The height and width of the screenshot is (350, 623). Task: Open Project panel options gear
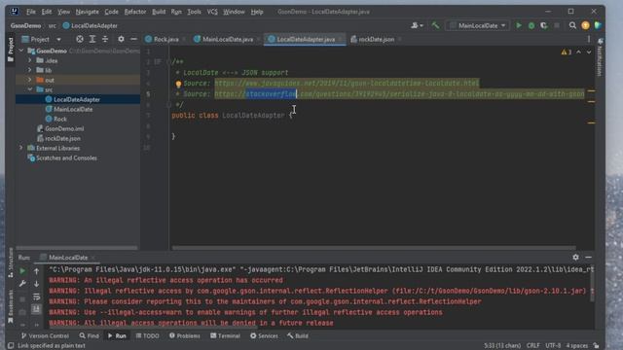pyautogui.click(x=121, y=39)
